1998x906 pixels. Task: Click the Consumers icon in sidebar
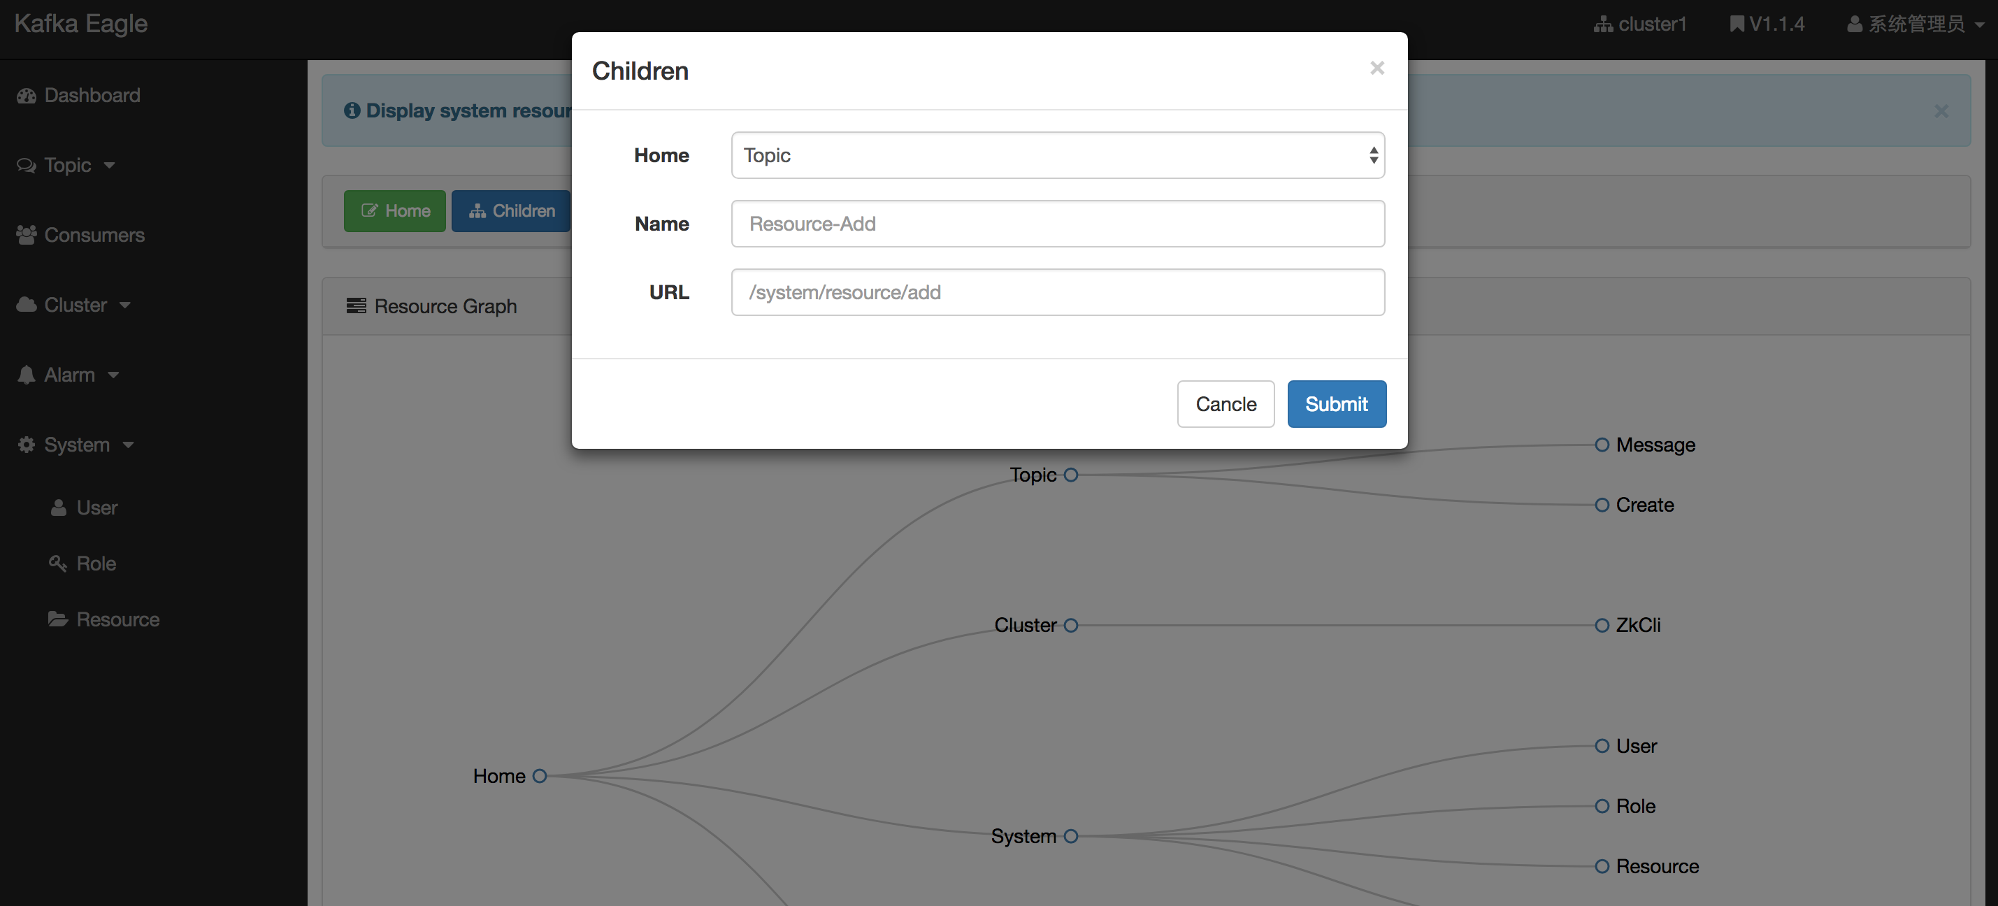[x=25, y=233]
